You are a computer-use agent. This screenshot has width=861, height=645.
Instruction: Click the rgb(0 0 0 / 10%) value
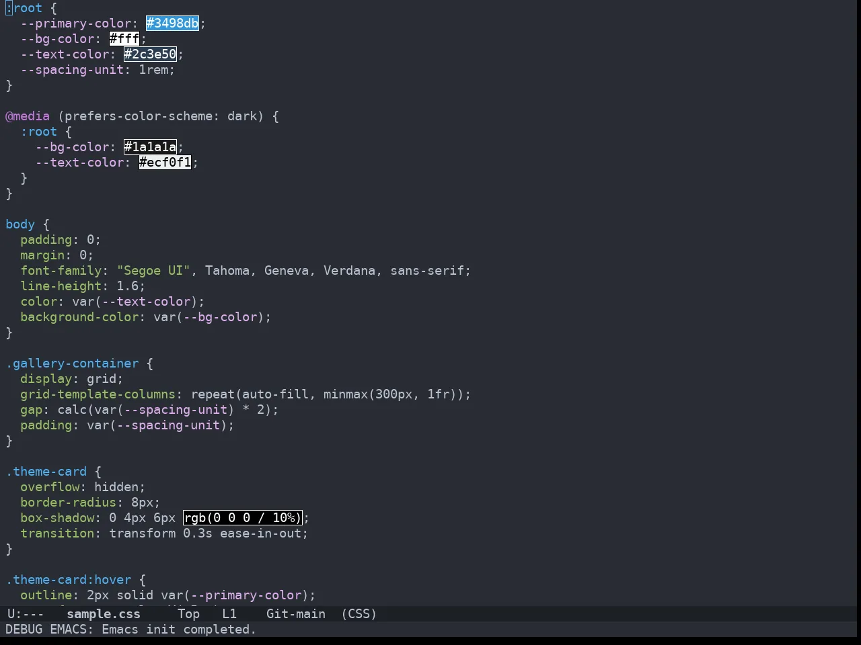pos(243,518)
